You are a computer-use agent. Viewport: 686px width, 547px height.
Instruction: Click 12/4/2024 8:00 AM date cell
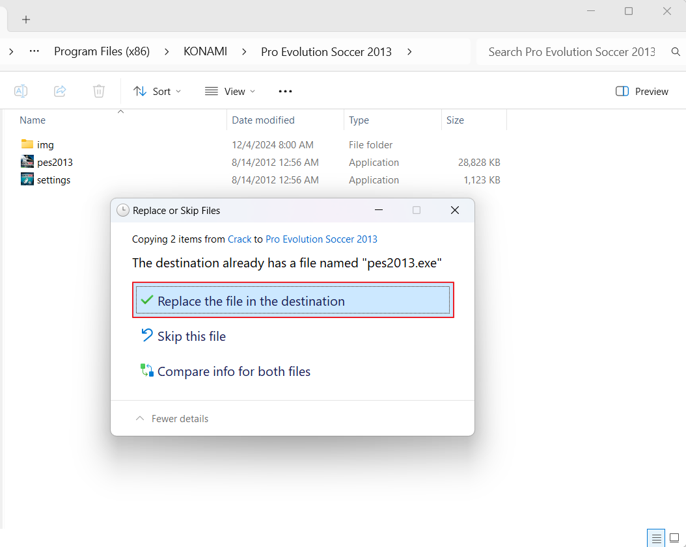point(273,145)
